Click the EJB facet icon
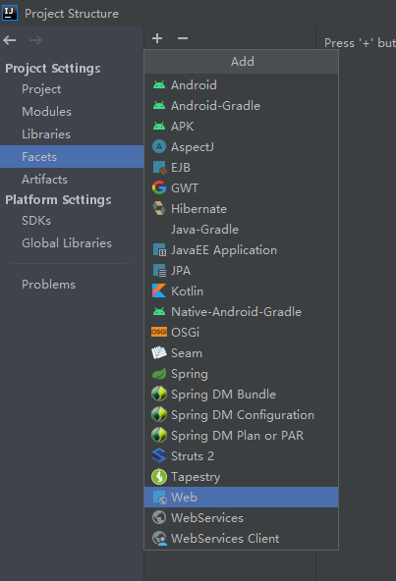 [x=159, y=168]
